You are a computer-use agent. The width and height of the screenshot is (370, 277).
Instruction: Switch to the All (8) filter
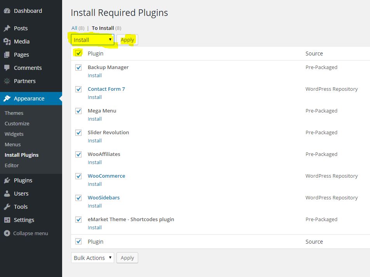(78, 28)
